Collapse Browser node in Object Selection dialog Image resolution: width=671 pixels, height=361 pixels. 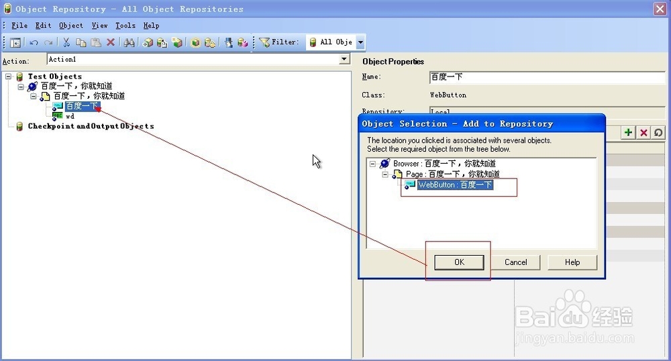[x=372, y=164]
